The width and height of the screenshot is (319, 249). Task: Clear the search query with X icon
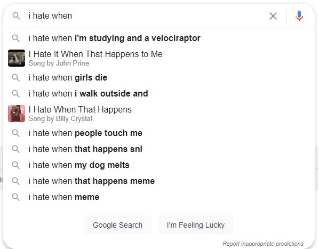coord(273,16)
